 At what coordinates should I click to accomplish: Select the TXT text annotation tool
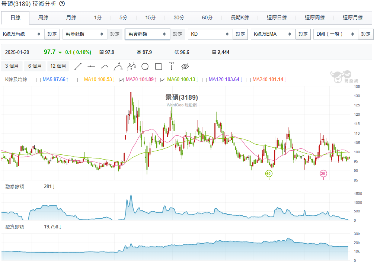coord(172,66)
